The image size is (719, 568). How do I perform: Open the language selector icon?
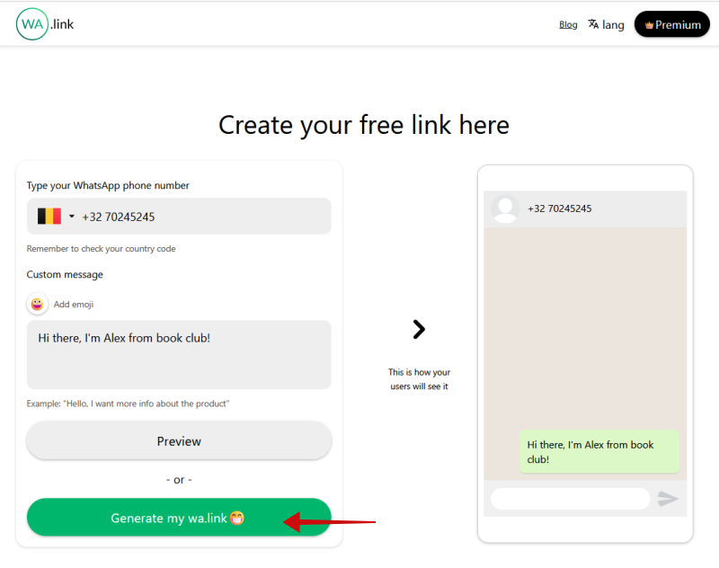[x=595, y=24]
